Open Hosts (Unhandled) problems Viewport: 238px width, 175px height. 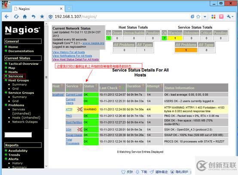(26, 117)
